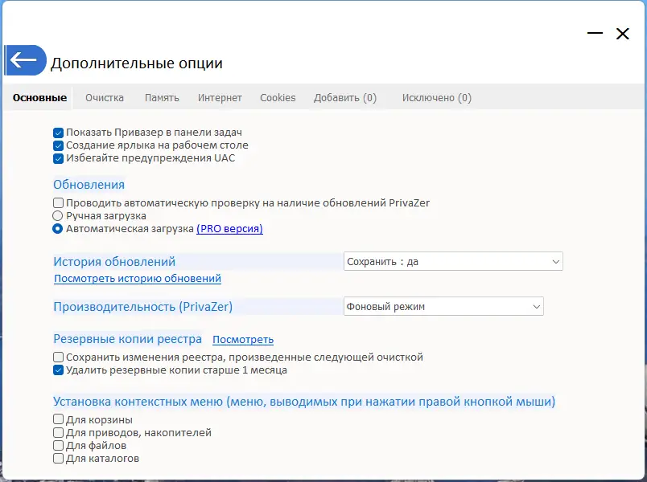Click the blue back arrow button
Screen dimensions: 647x482
[25, 60]
